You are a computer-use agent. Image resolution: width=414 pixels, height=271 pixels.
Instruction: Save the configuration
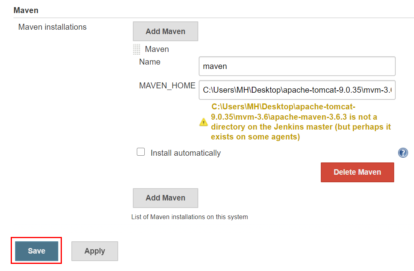click(37, 251)
